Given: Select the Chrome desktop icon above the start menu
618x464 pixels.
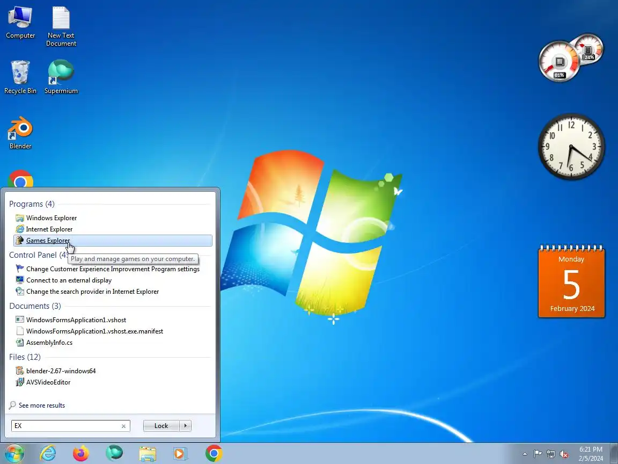Looking at the screenshot, I should pyautogui.click(x=20, y=179).
